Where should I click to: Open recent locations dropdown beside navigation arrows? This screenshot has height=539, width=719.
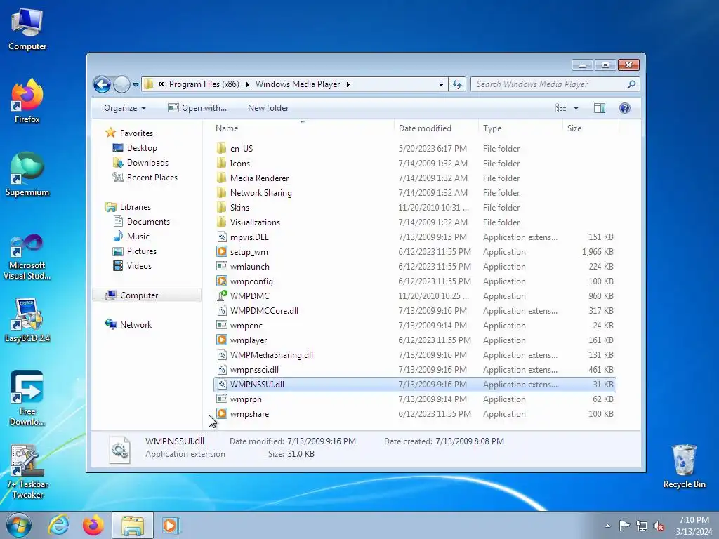click(136, 85)
